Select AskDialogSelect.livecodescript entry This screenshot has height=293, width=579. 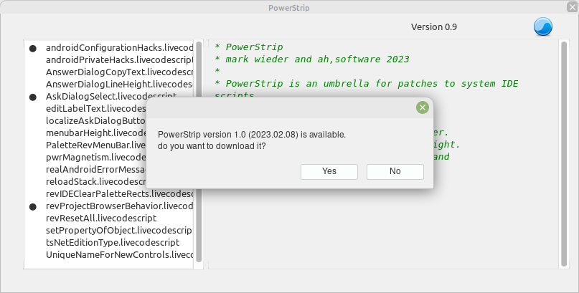click(x=111, y=95)
